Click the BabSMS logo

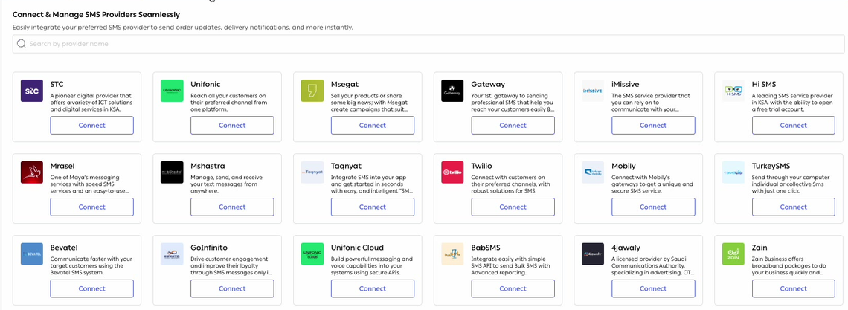pos(452,254)
